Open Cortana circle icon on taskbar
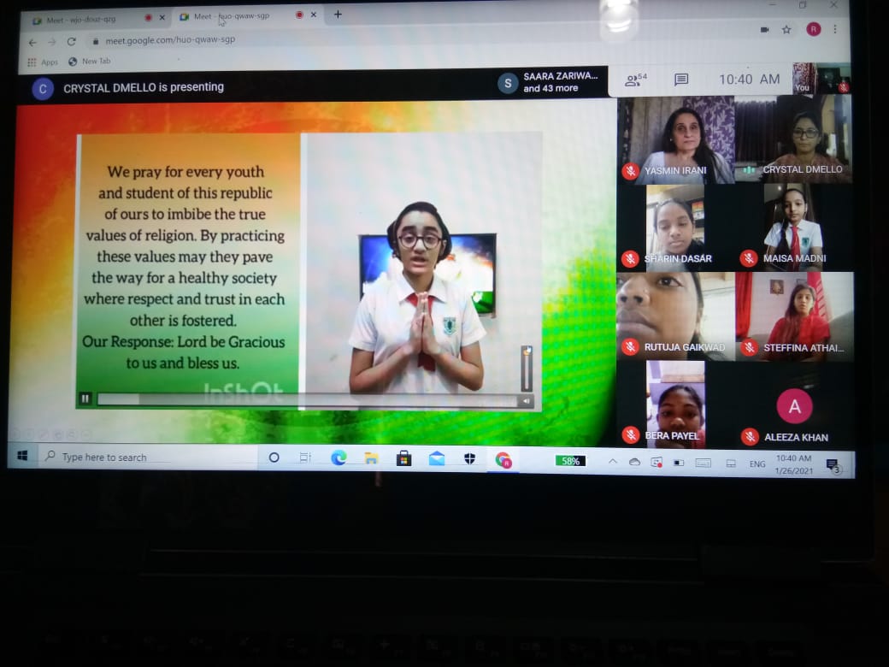The image size is (889, 667). click(x=274, y=457)
